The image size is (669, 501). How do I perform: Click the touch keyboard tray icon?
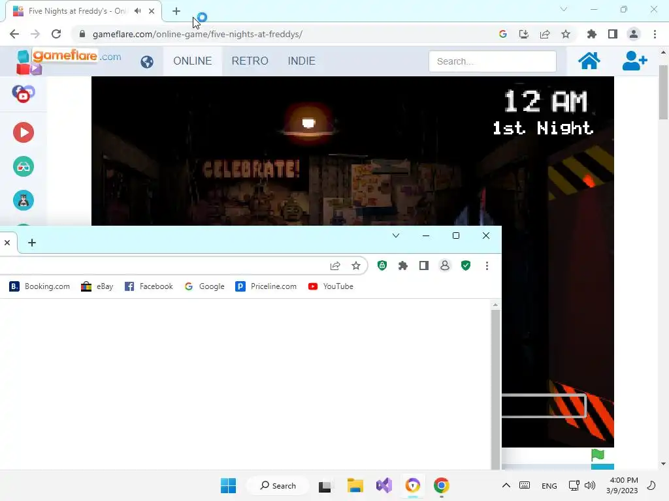click(x=525, y=485)
